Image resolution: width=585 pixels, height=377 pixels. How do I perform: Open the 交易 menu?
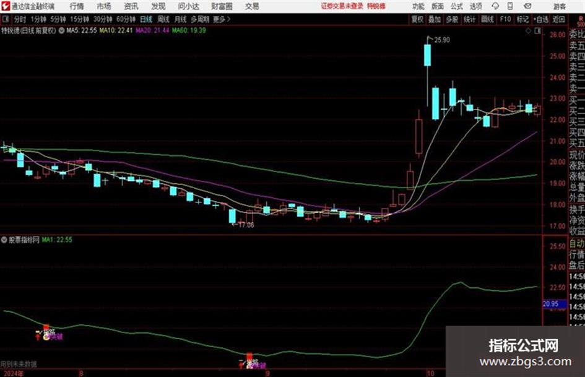[252, 6]
